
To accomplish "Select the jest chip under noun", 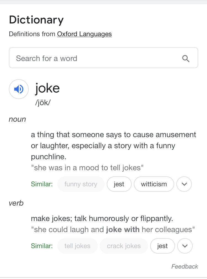I will (x=119, y=184).
